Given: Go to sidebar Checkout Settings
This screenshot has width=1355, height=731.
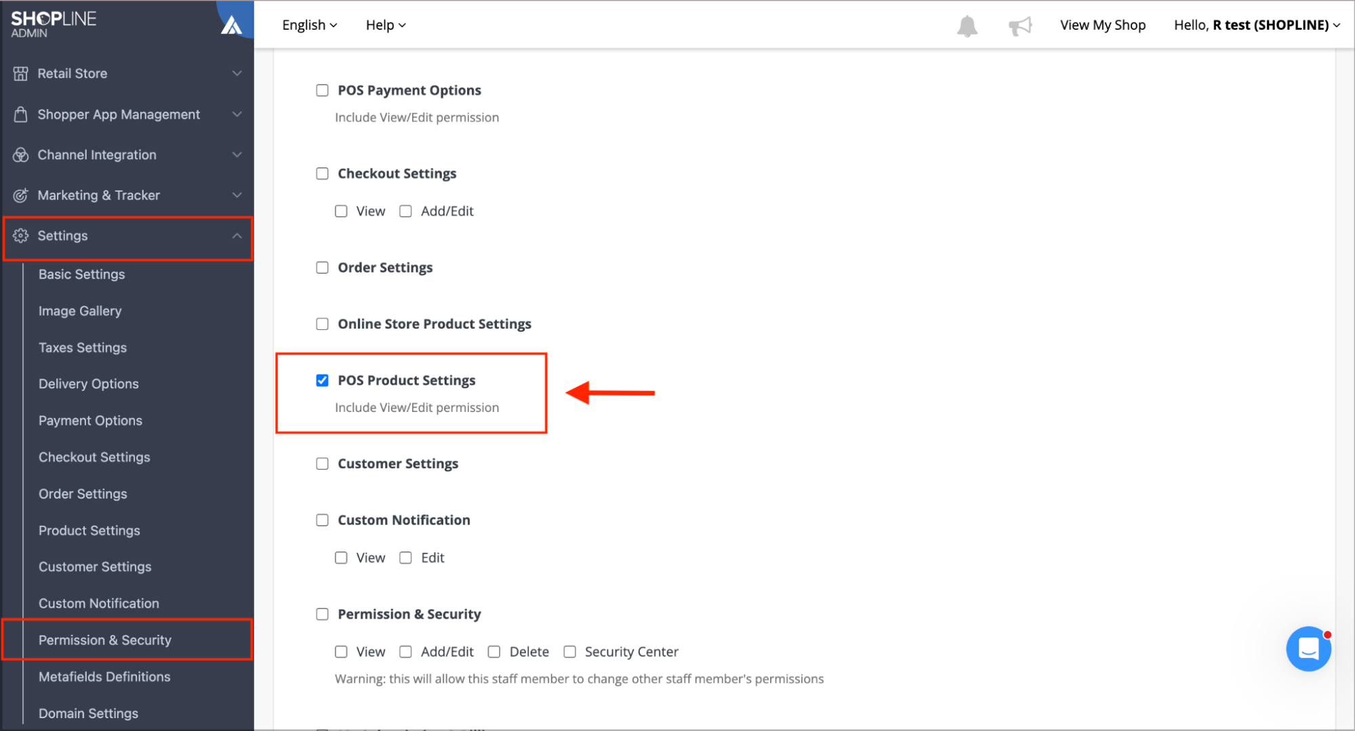Looking at the screenshot, I should (x=94, y=457).
